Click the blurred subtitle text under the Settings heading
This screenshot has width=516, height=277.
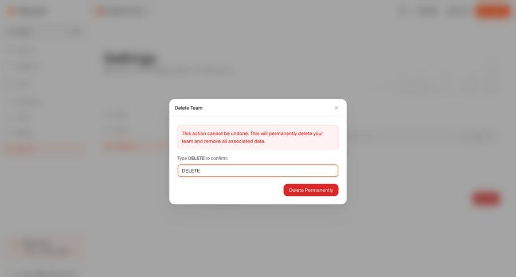(169, 70)
